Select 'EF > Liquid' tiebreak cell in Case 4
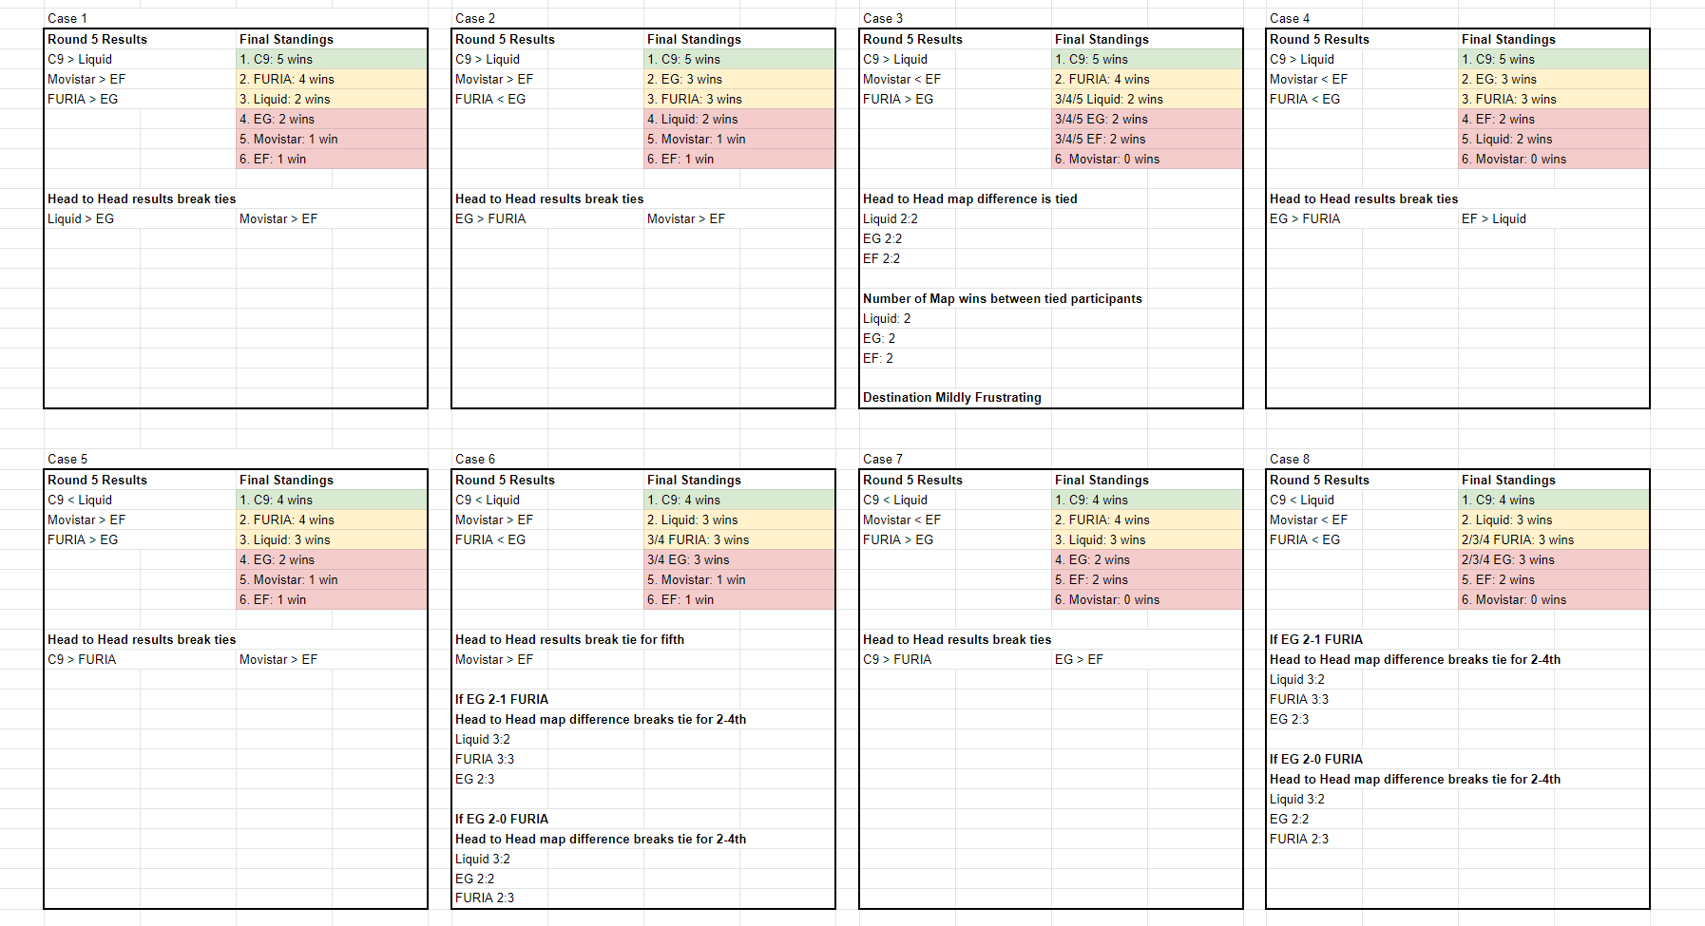This screenshot has width=1705, height=926. tap(1493, 218)
